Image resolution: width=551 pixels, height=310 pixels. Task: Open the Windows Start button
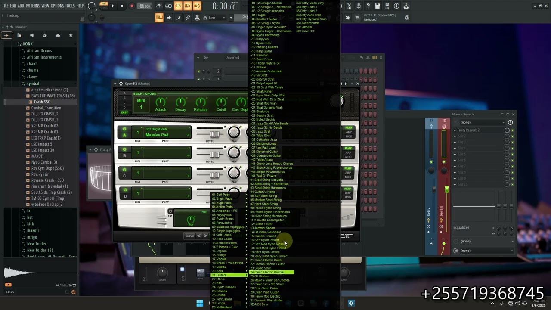(x=200, y=303)
